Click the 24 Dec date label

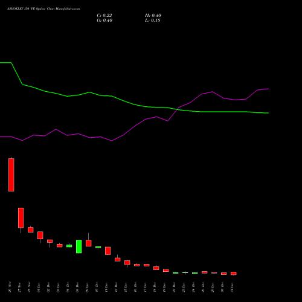click(x=193, y=288)
